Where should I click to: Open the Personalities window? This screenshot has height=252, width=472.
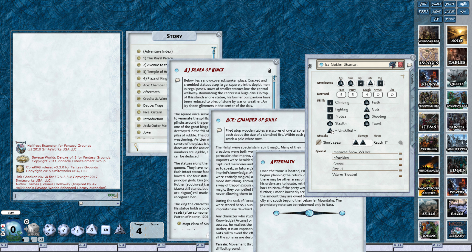pyautogui.click(x=429, y=100)
